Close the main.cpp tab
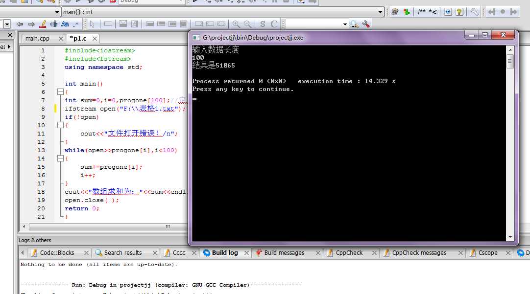 coord(61,39)
